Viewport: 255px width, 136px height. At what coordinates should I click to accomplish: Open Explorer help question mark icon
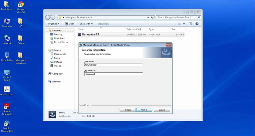[x=197, y=24]
